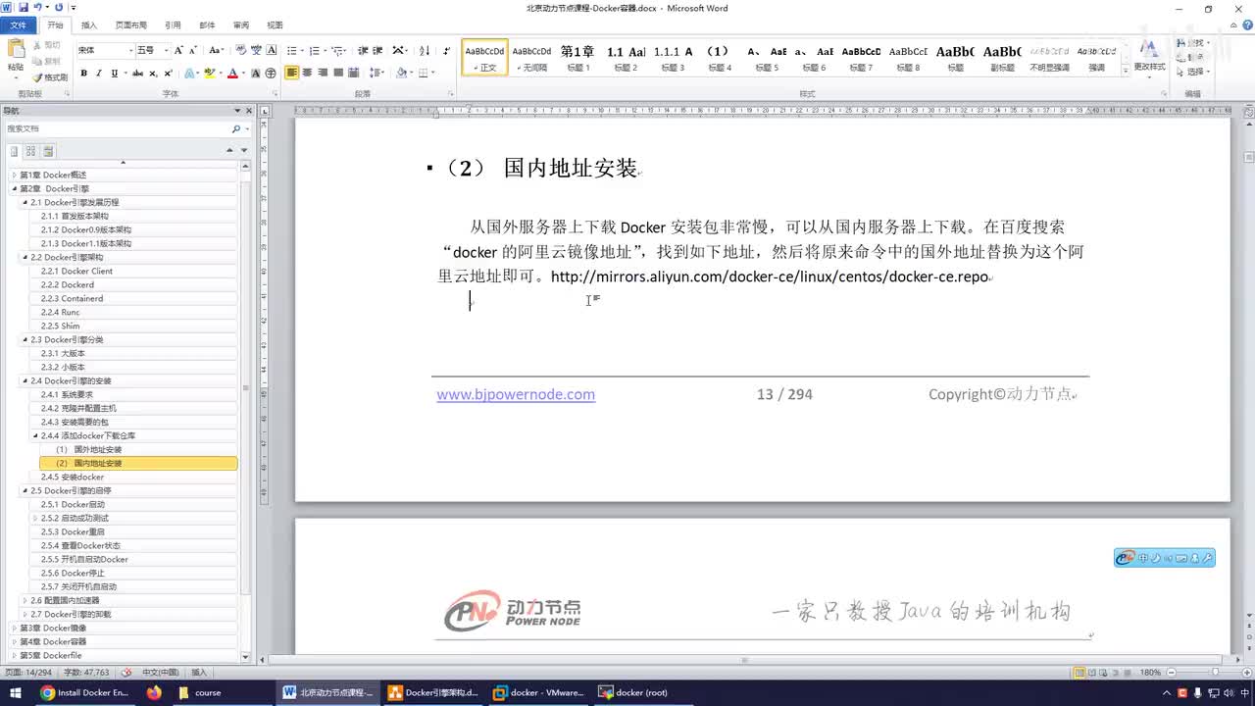
Task: Select the Format Painter (格式刷) tool
Action: pyautogui.click(x=50, y=76)
